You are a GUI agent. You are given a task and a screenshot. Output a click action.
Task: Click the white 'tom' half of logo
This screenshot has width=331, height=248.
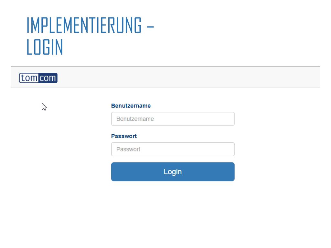tap(29, 78)
